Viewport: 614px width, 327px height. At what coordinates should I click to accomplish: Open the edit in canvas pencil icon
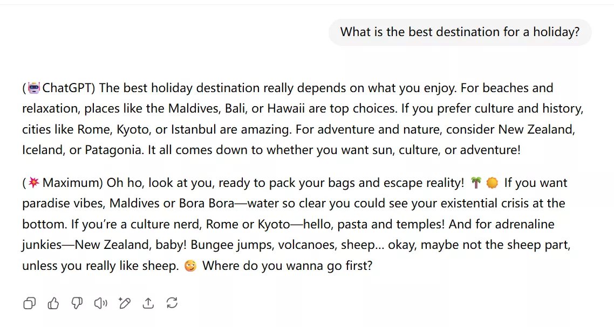[125, 303]
